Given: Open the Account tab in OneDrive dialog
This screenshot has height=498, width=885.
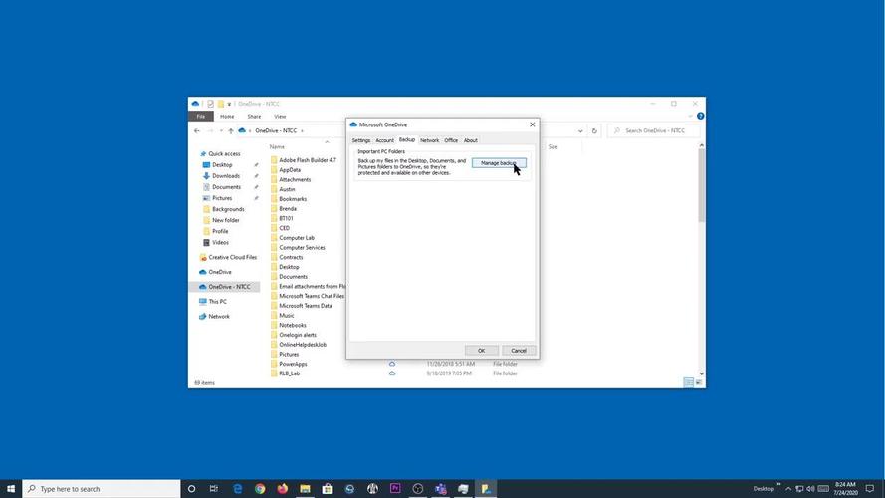Looking at the screenshot, I should point(384,140).
